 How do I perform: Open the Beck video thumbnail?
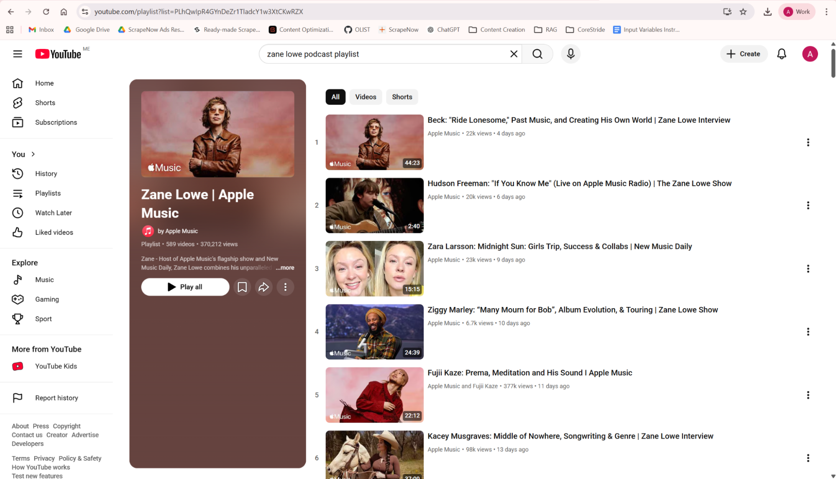[374, 142]
